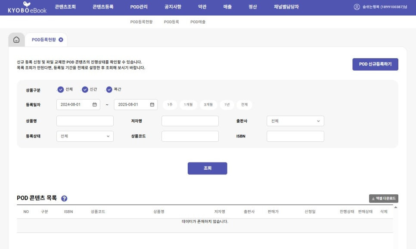Open the 공지사항 menu

click(x=173, y=7)
